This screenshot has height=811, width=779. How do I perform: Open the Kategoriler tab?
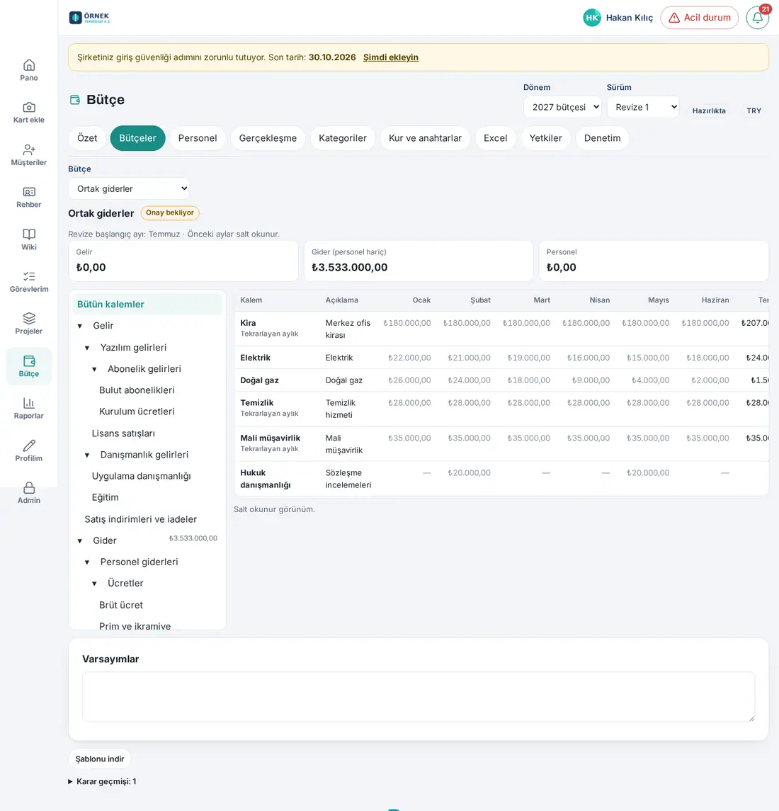pyautogui.click(x=343, y=138)
